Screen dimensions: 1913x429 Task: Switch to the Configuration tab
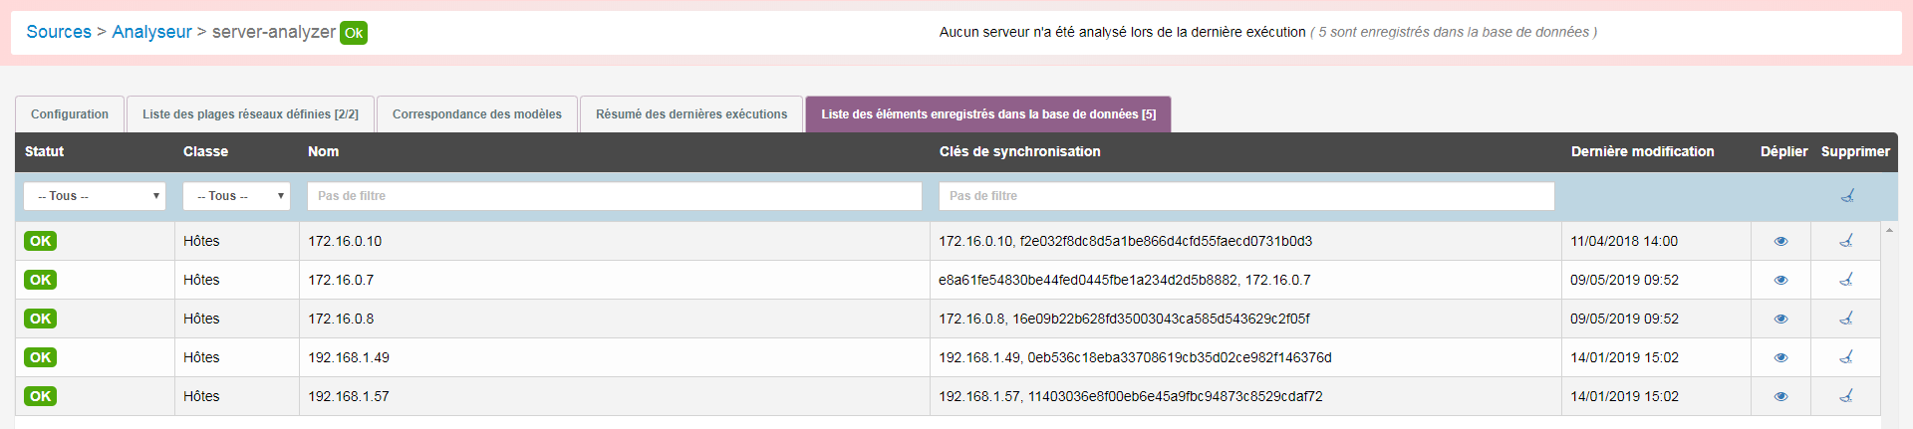click(x=70, y=114)
